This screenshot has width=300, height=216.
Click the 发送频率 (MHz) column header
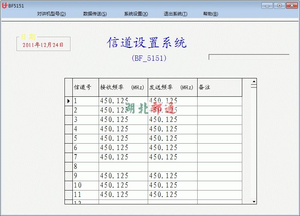(x=172, y=87)
